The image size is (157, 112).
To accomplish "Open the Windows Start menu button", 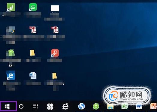I will [7, 106].
